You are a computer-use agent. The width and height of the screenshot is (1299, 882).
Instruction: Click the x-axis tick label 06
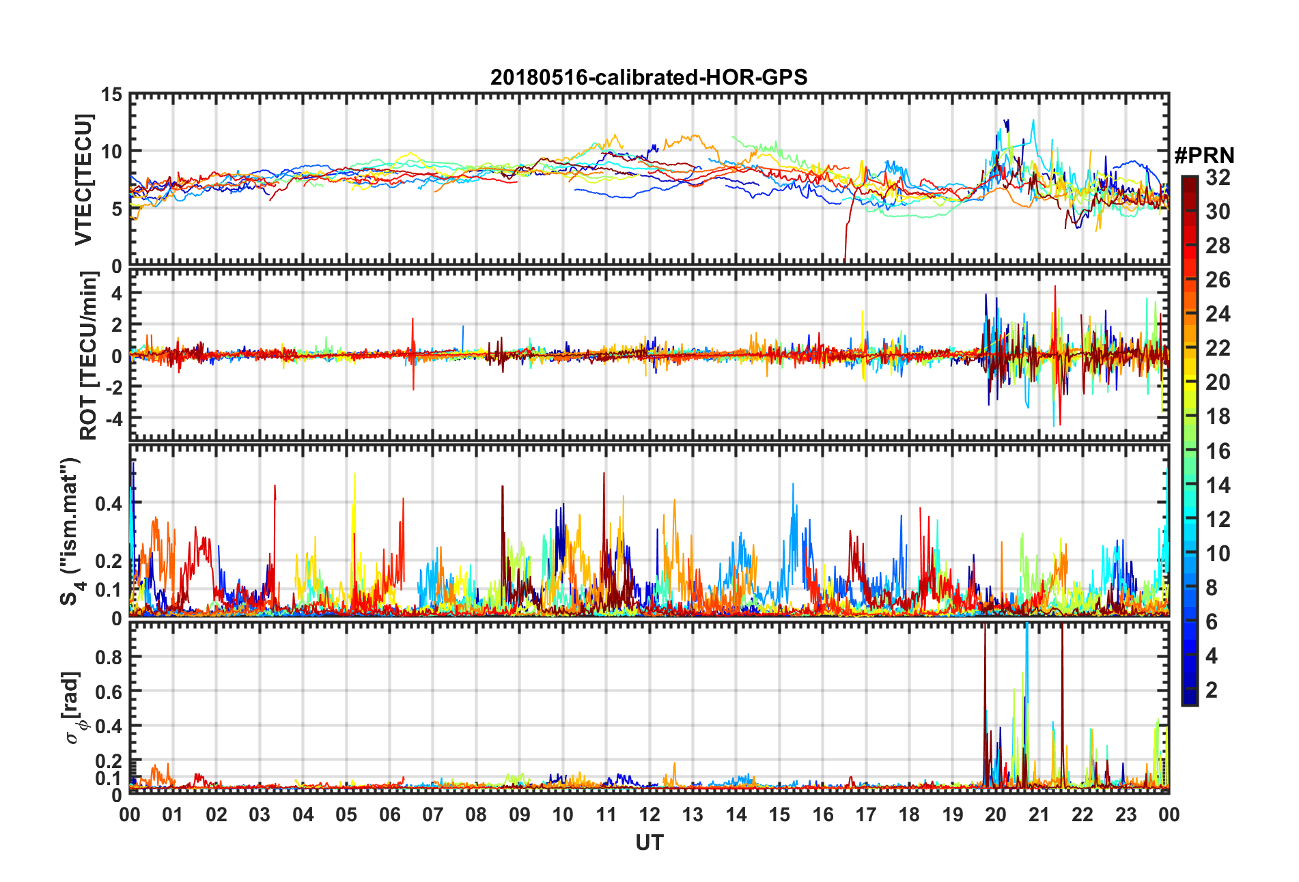(x=390, y=814)
